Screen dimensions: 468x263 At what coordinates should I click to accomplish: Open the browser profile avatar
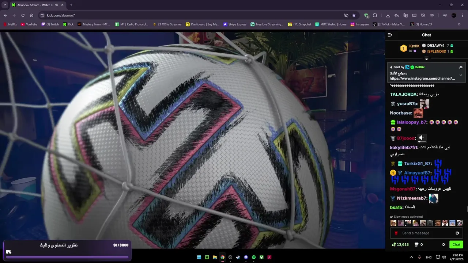[454, 15]
